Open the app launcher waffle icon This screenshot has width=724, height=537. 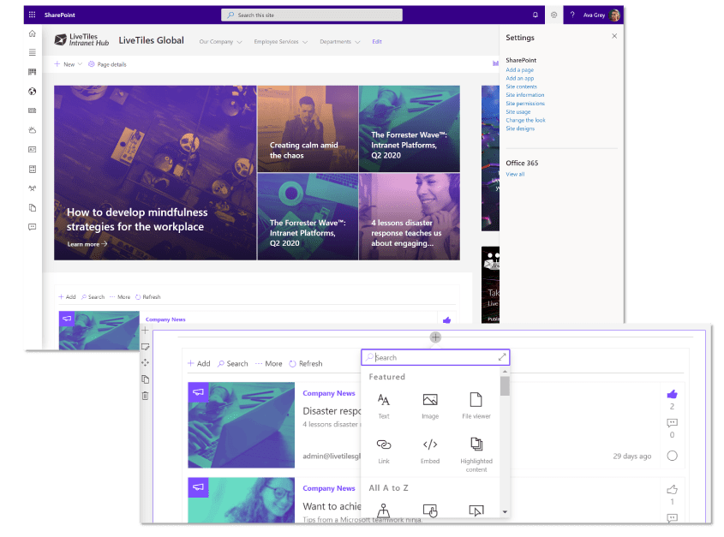32,15
